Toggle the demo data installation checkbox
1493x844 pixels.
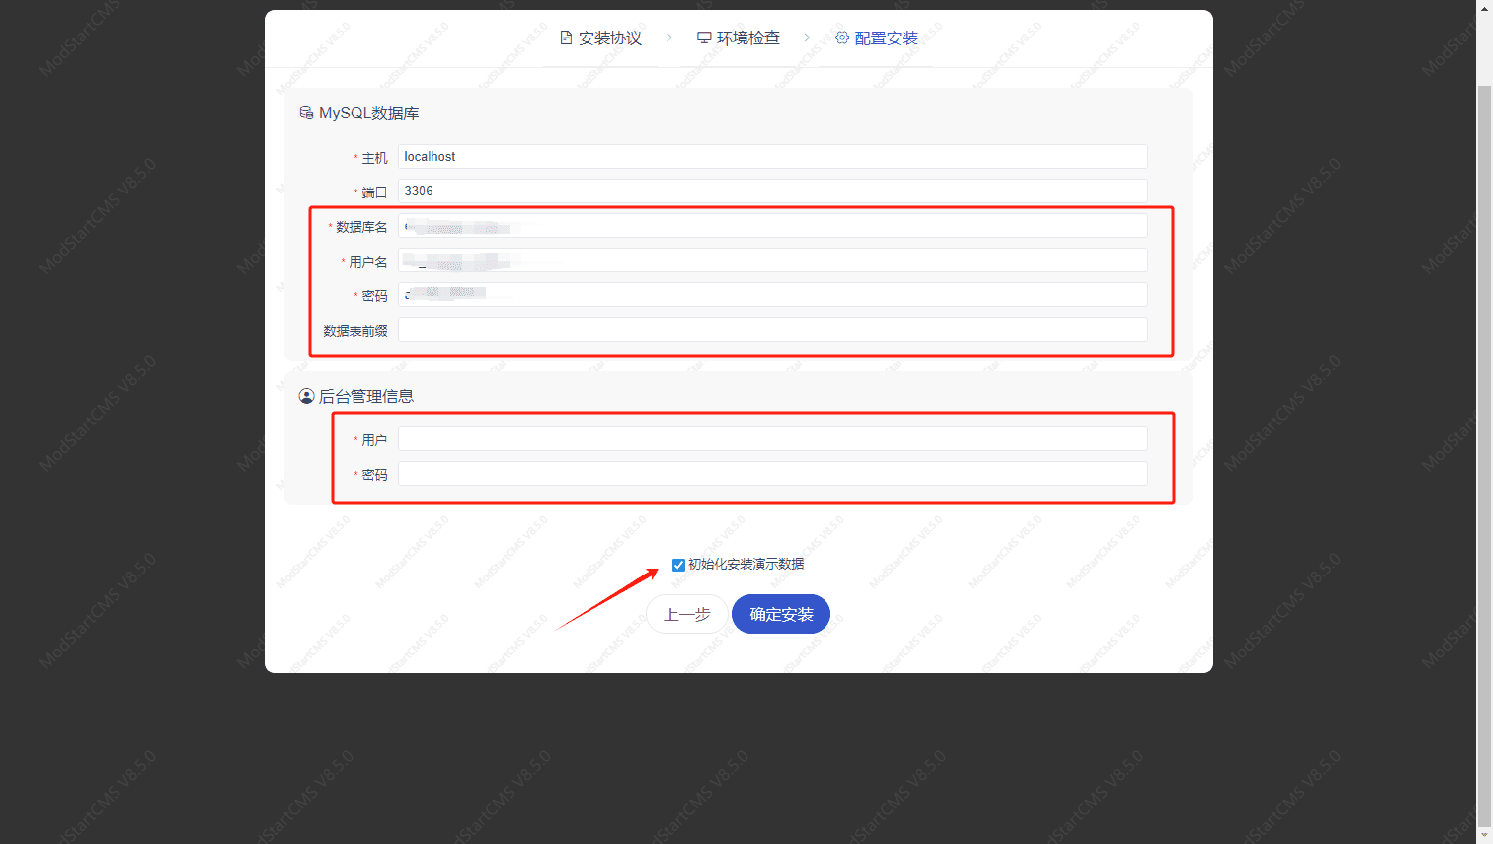pos(678,564)
